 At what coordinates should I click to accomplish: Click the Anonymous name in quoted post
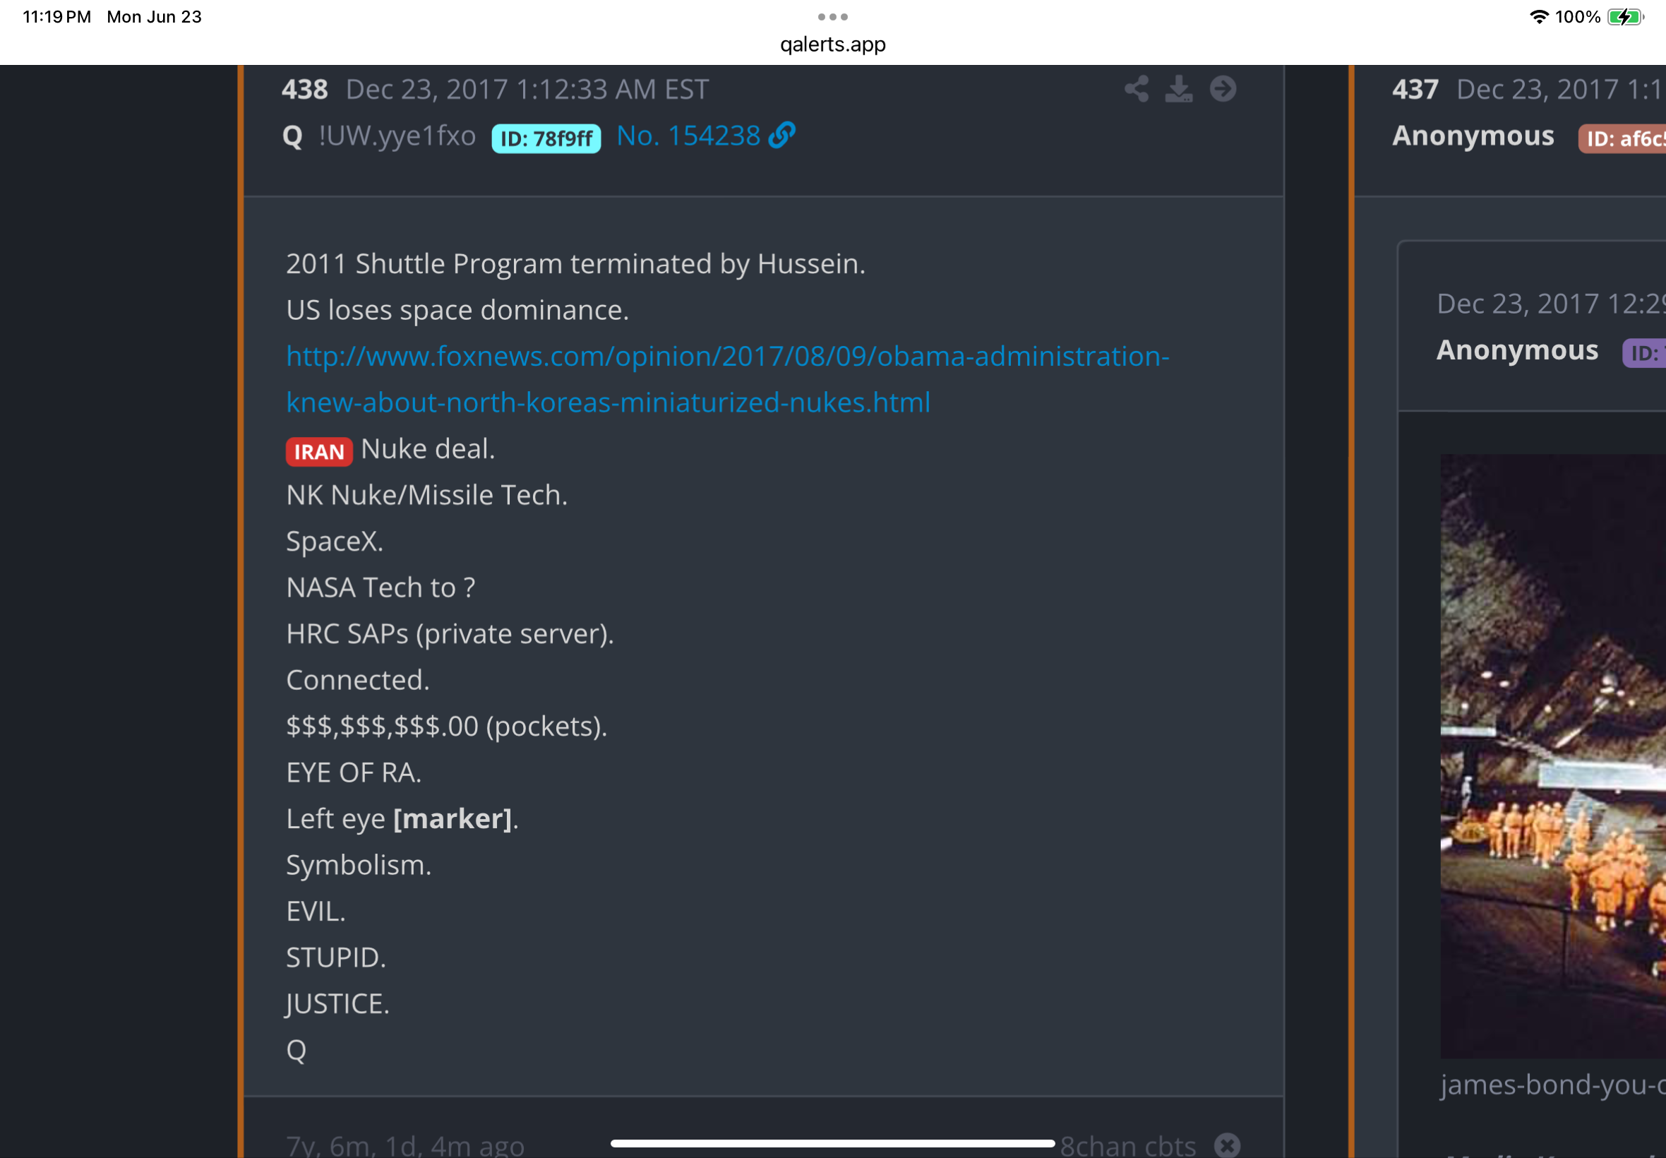(1517, 350)
